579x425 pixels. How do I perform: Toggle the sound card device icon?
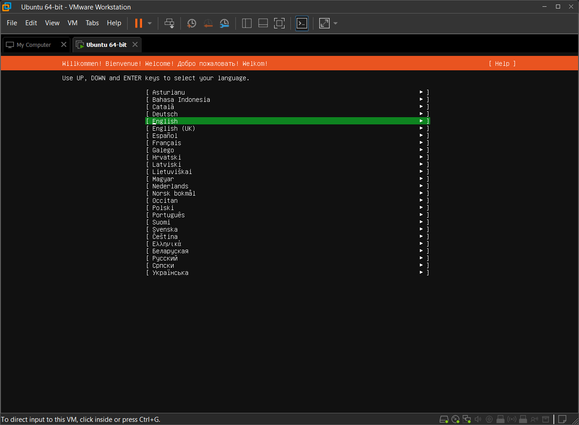pyautogui.click(x=478, y=419)
